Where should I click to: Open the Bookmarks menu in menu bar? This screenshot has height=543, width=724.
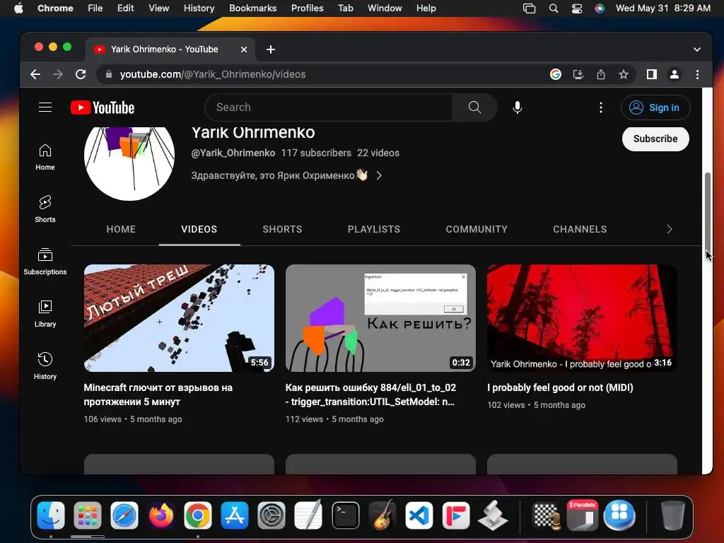pyautogui.click(x=252, y=8)
